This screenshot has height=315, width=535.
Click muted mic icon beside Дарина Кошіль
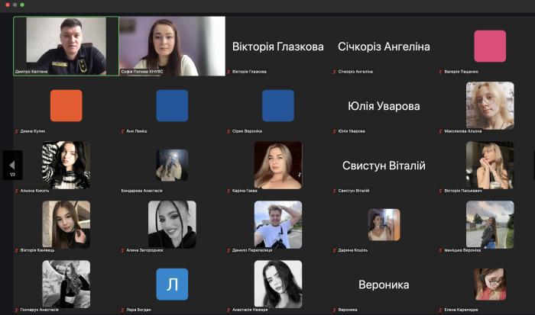point(335,250)
